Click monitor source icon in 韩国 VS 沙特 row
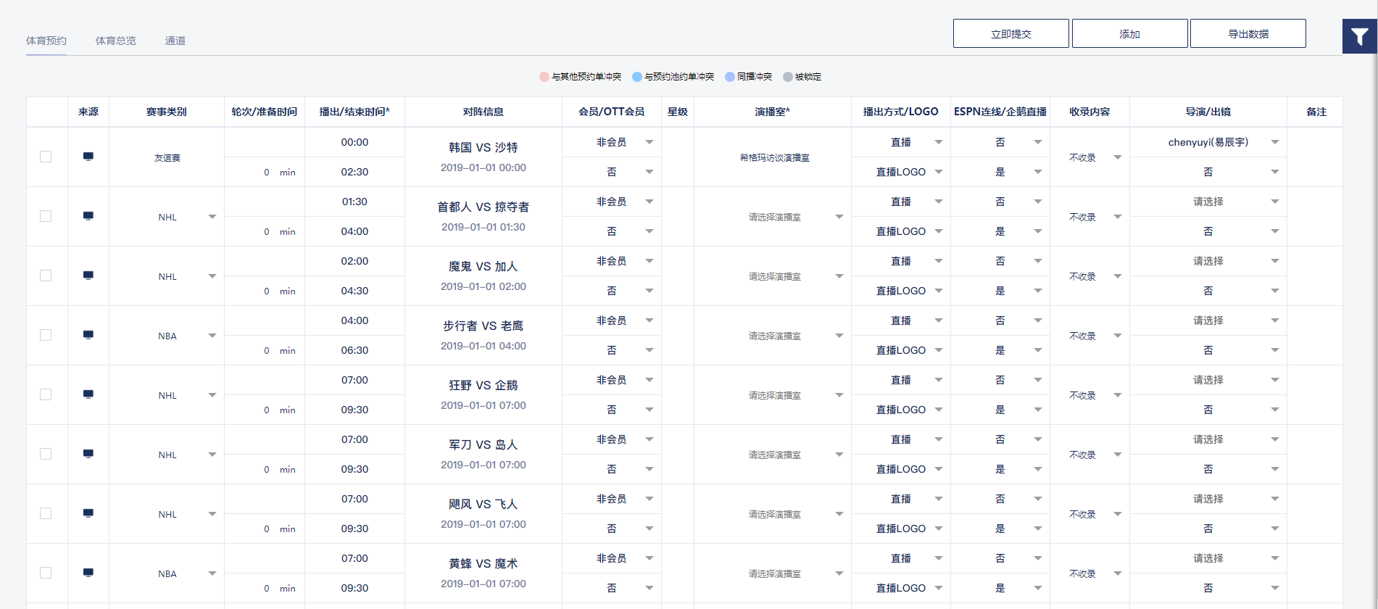Image resolution: width=1378 pixels, height=609 pixels. tap(88, 157)
